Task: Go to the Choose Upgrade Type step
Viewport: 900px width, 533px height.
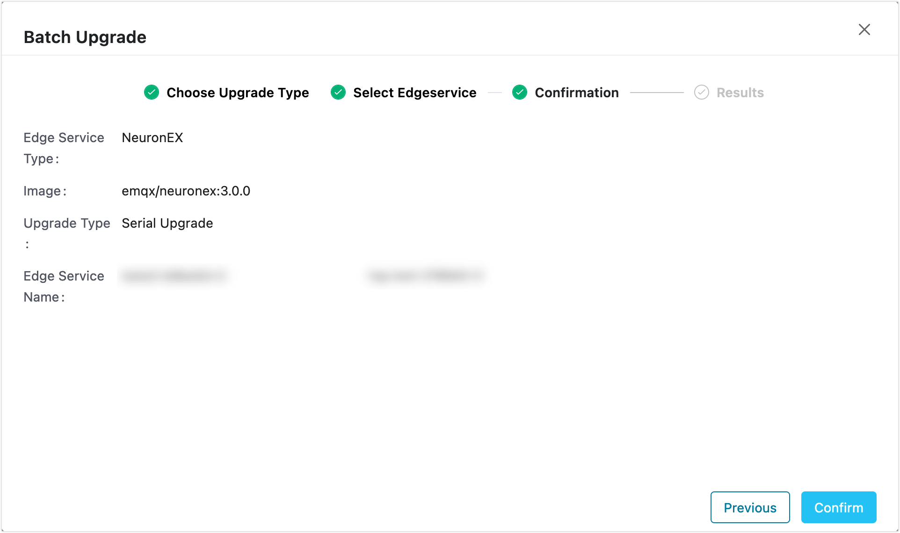Action: click(x=238, y=93)
